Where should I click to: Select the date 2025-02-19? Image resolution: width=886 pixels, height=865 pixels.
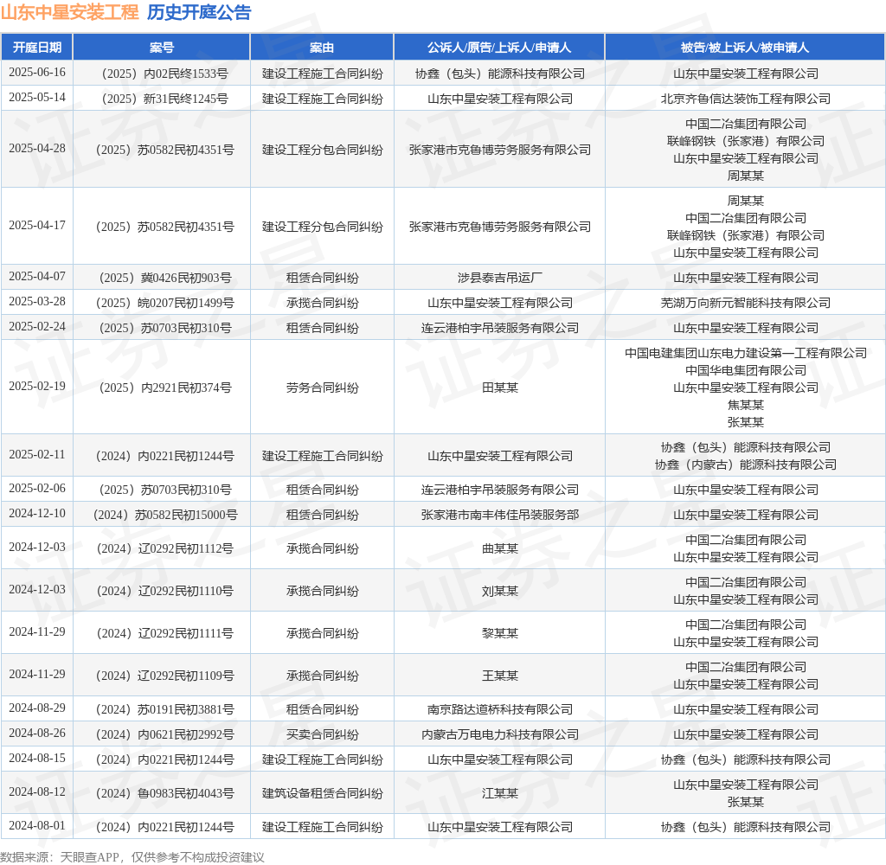point(37,386)
